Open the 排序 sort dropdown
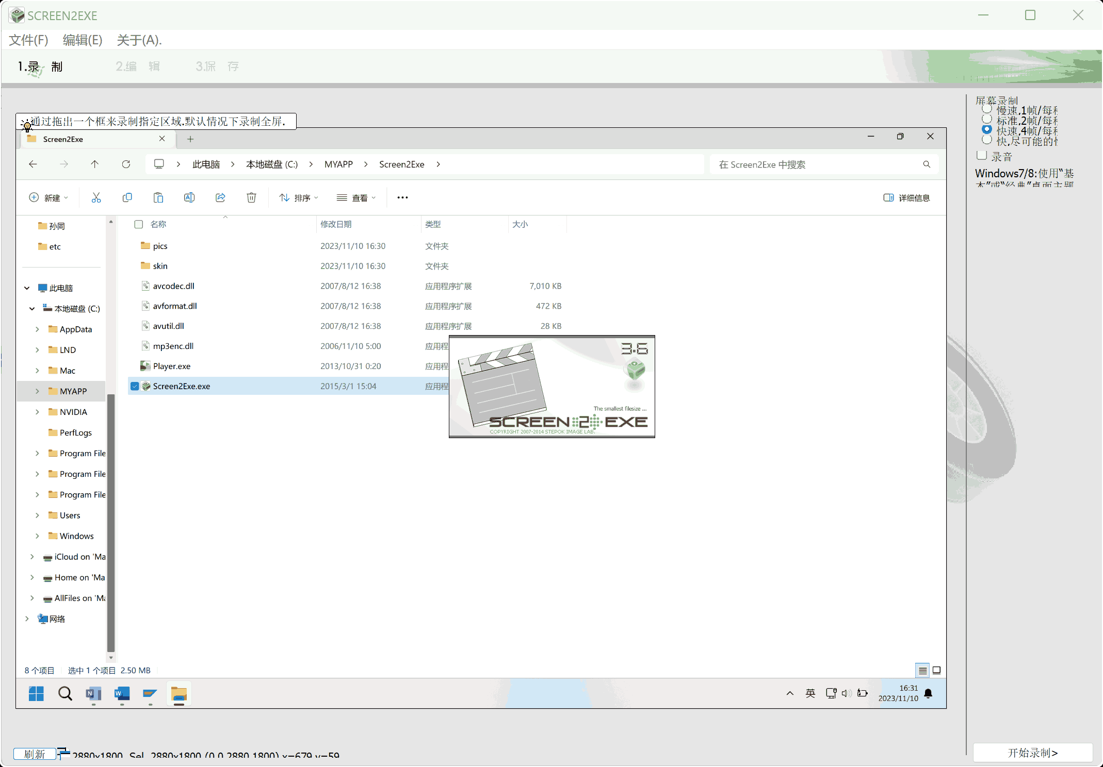The width and height of the screenshot is (1103, 767). point(299,197)
